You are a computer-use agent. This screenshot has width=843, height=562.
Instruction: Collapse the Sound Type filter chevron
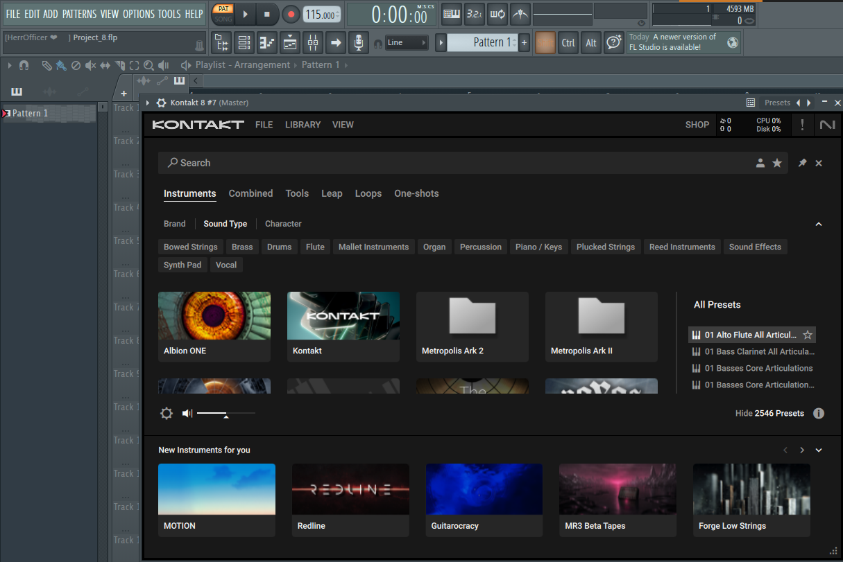pyautogui.click(x=819, y=224)
